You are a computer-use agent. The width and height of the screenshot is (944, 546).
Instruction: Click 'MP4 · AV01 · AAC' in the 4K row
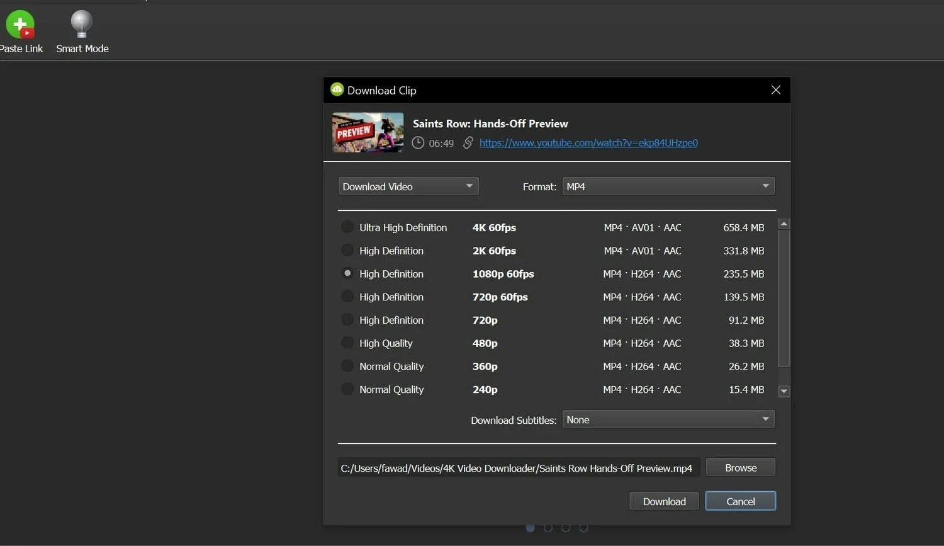click(x=643, y=227)
